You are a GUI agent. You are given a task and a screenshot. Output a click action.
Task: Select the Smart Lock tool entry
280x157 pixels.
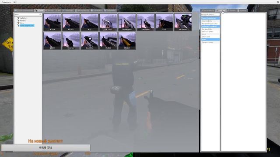(210, 37)
